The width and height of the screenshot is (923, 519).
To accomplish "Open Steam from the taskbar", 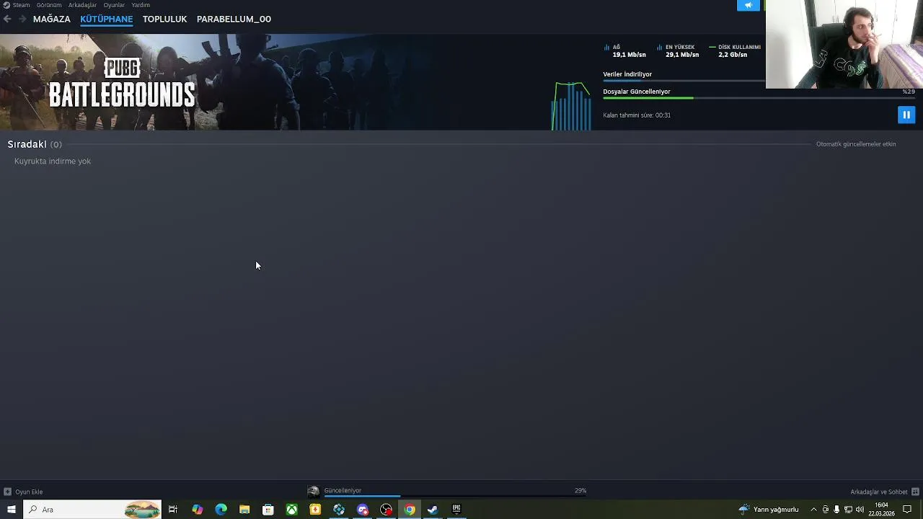I will pos(433,510).
